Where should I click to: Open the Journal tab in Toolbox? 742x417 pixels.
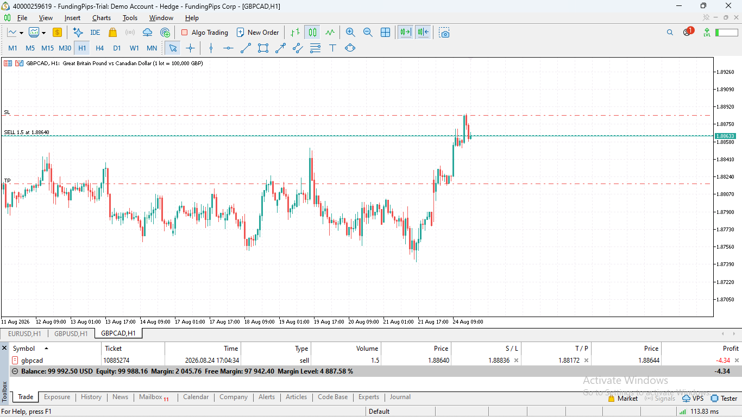point(400,397)
